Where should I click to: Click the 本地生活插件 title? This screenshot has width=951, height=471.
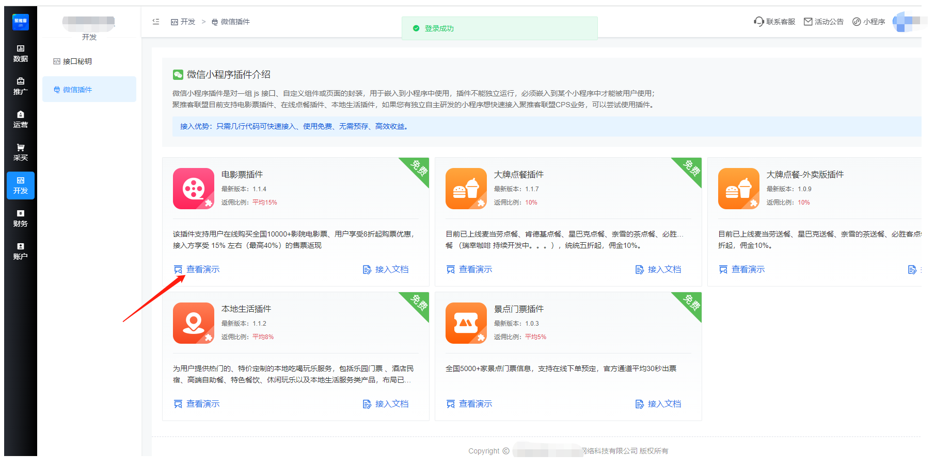[246, 309]
